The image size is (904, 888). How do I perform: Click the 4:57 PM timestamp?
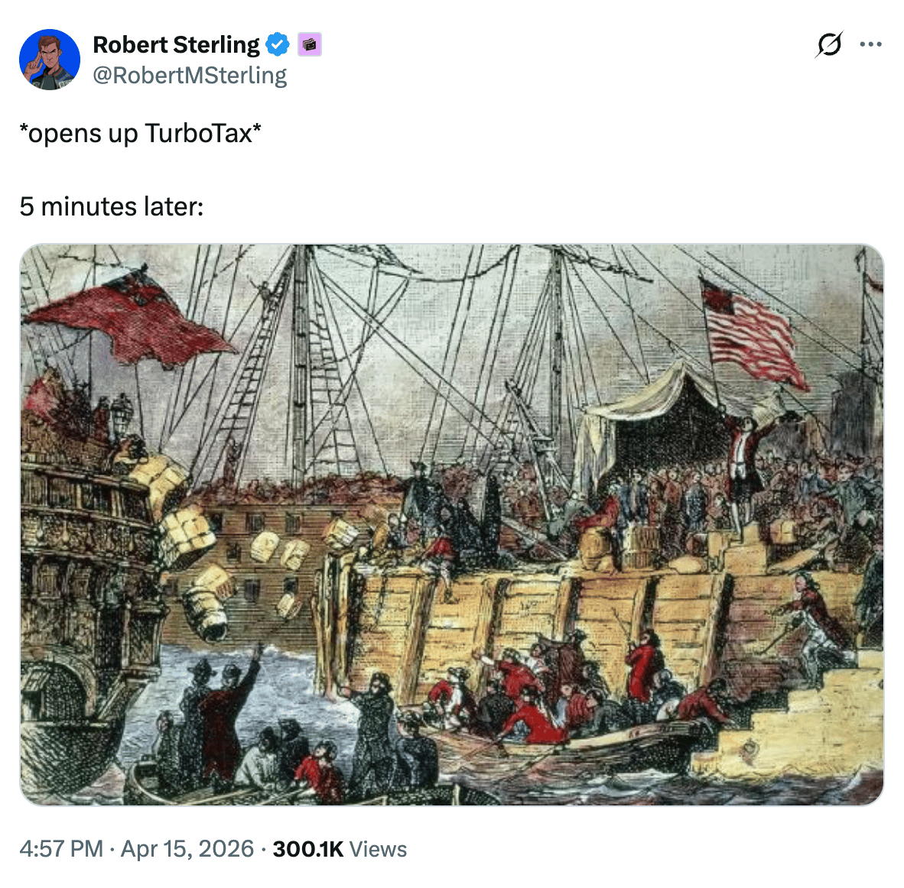61,849
